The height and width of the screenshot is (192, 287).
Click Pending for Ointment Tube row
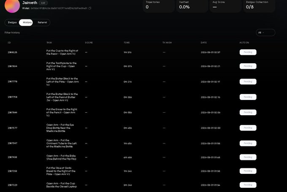coord(248,143)
